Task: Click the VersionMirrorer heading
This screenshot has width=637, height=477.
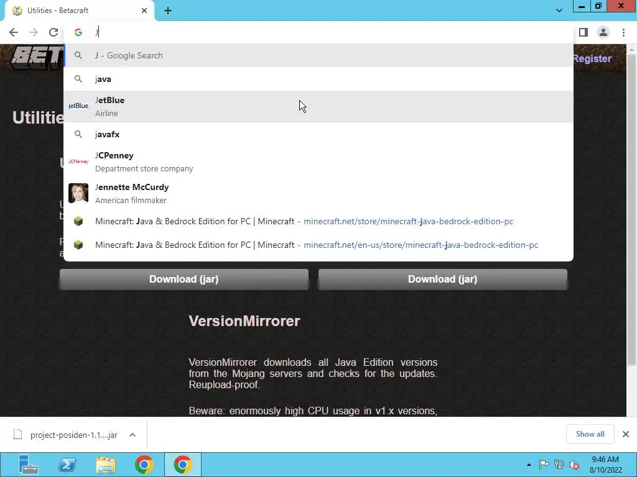Action: point(244,321)
